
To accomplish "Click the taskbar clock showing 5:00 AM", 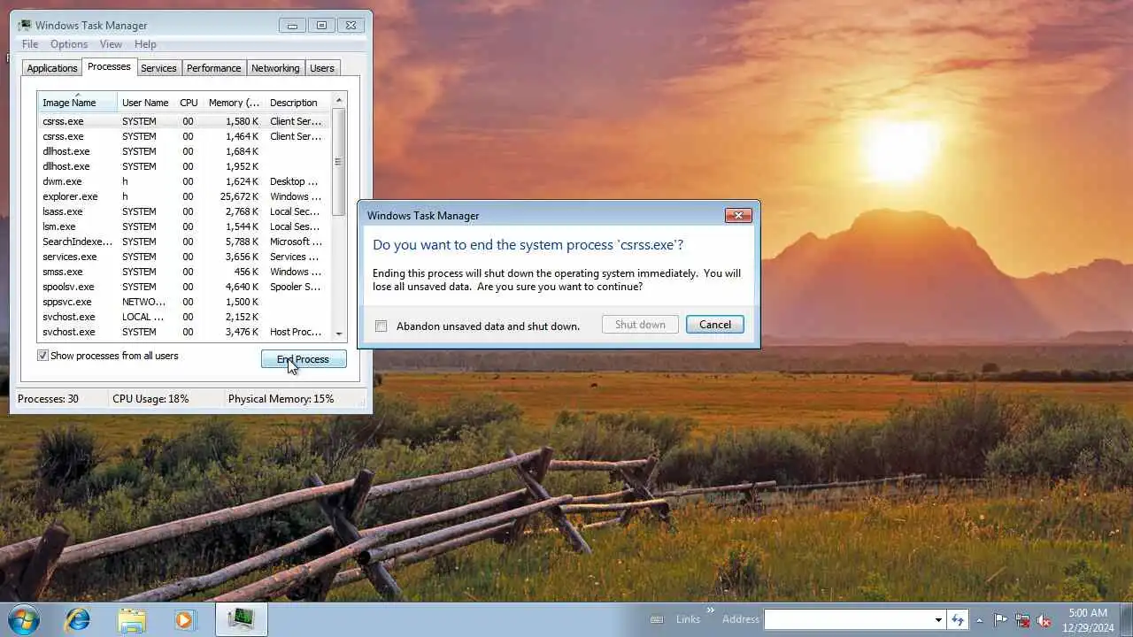I will (x=1088, y=619).
